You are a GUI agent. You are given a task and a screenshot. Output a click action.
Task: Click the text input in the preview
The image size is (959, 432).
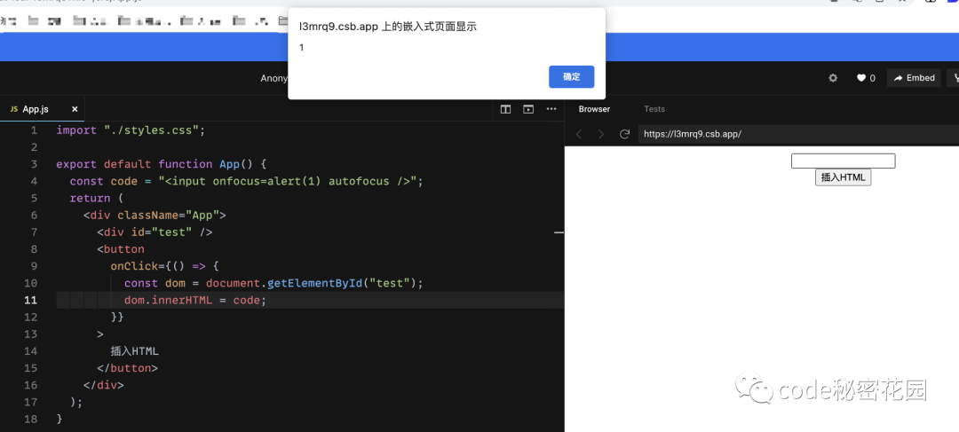pyautogui.click(x=843, y=161)
